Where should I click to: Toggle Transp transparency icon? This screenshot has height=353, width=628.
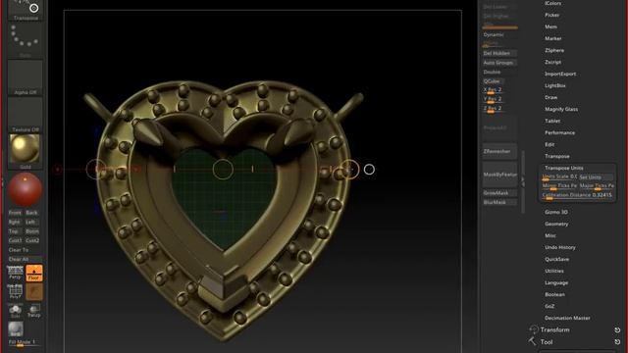point(34,312)
